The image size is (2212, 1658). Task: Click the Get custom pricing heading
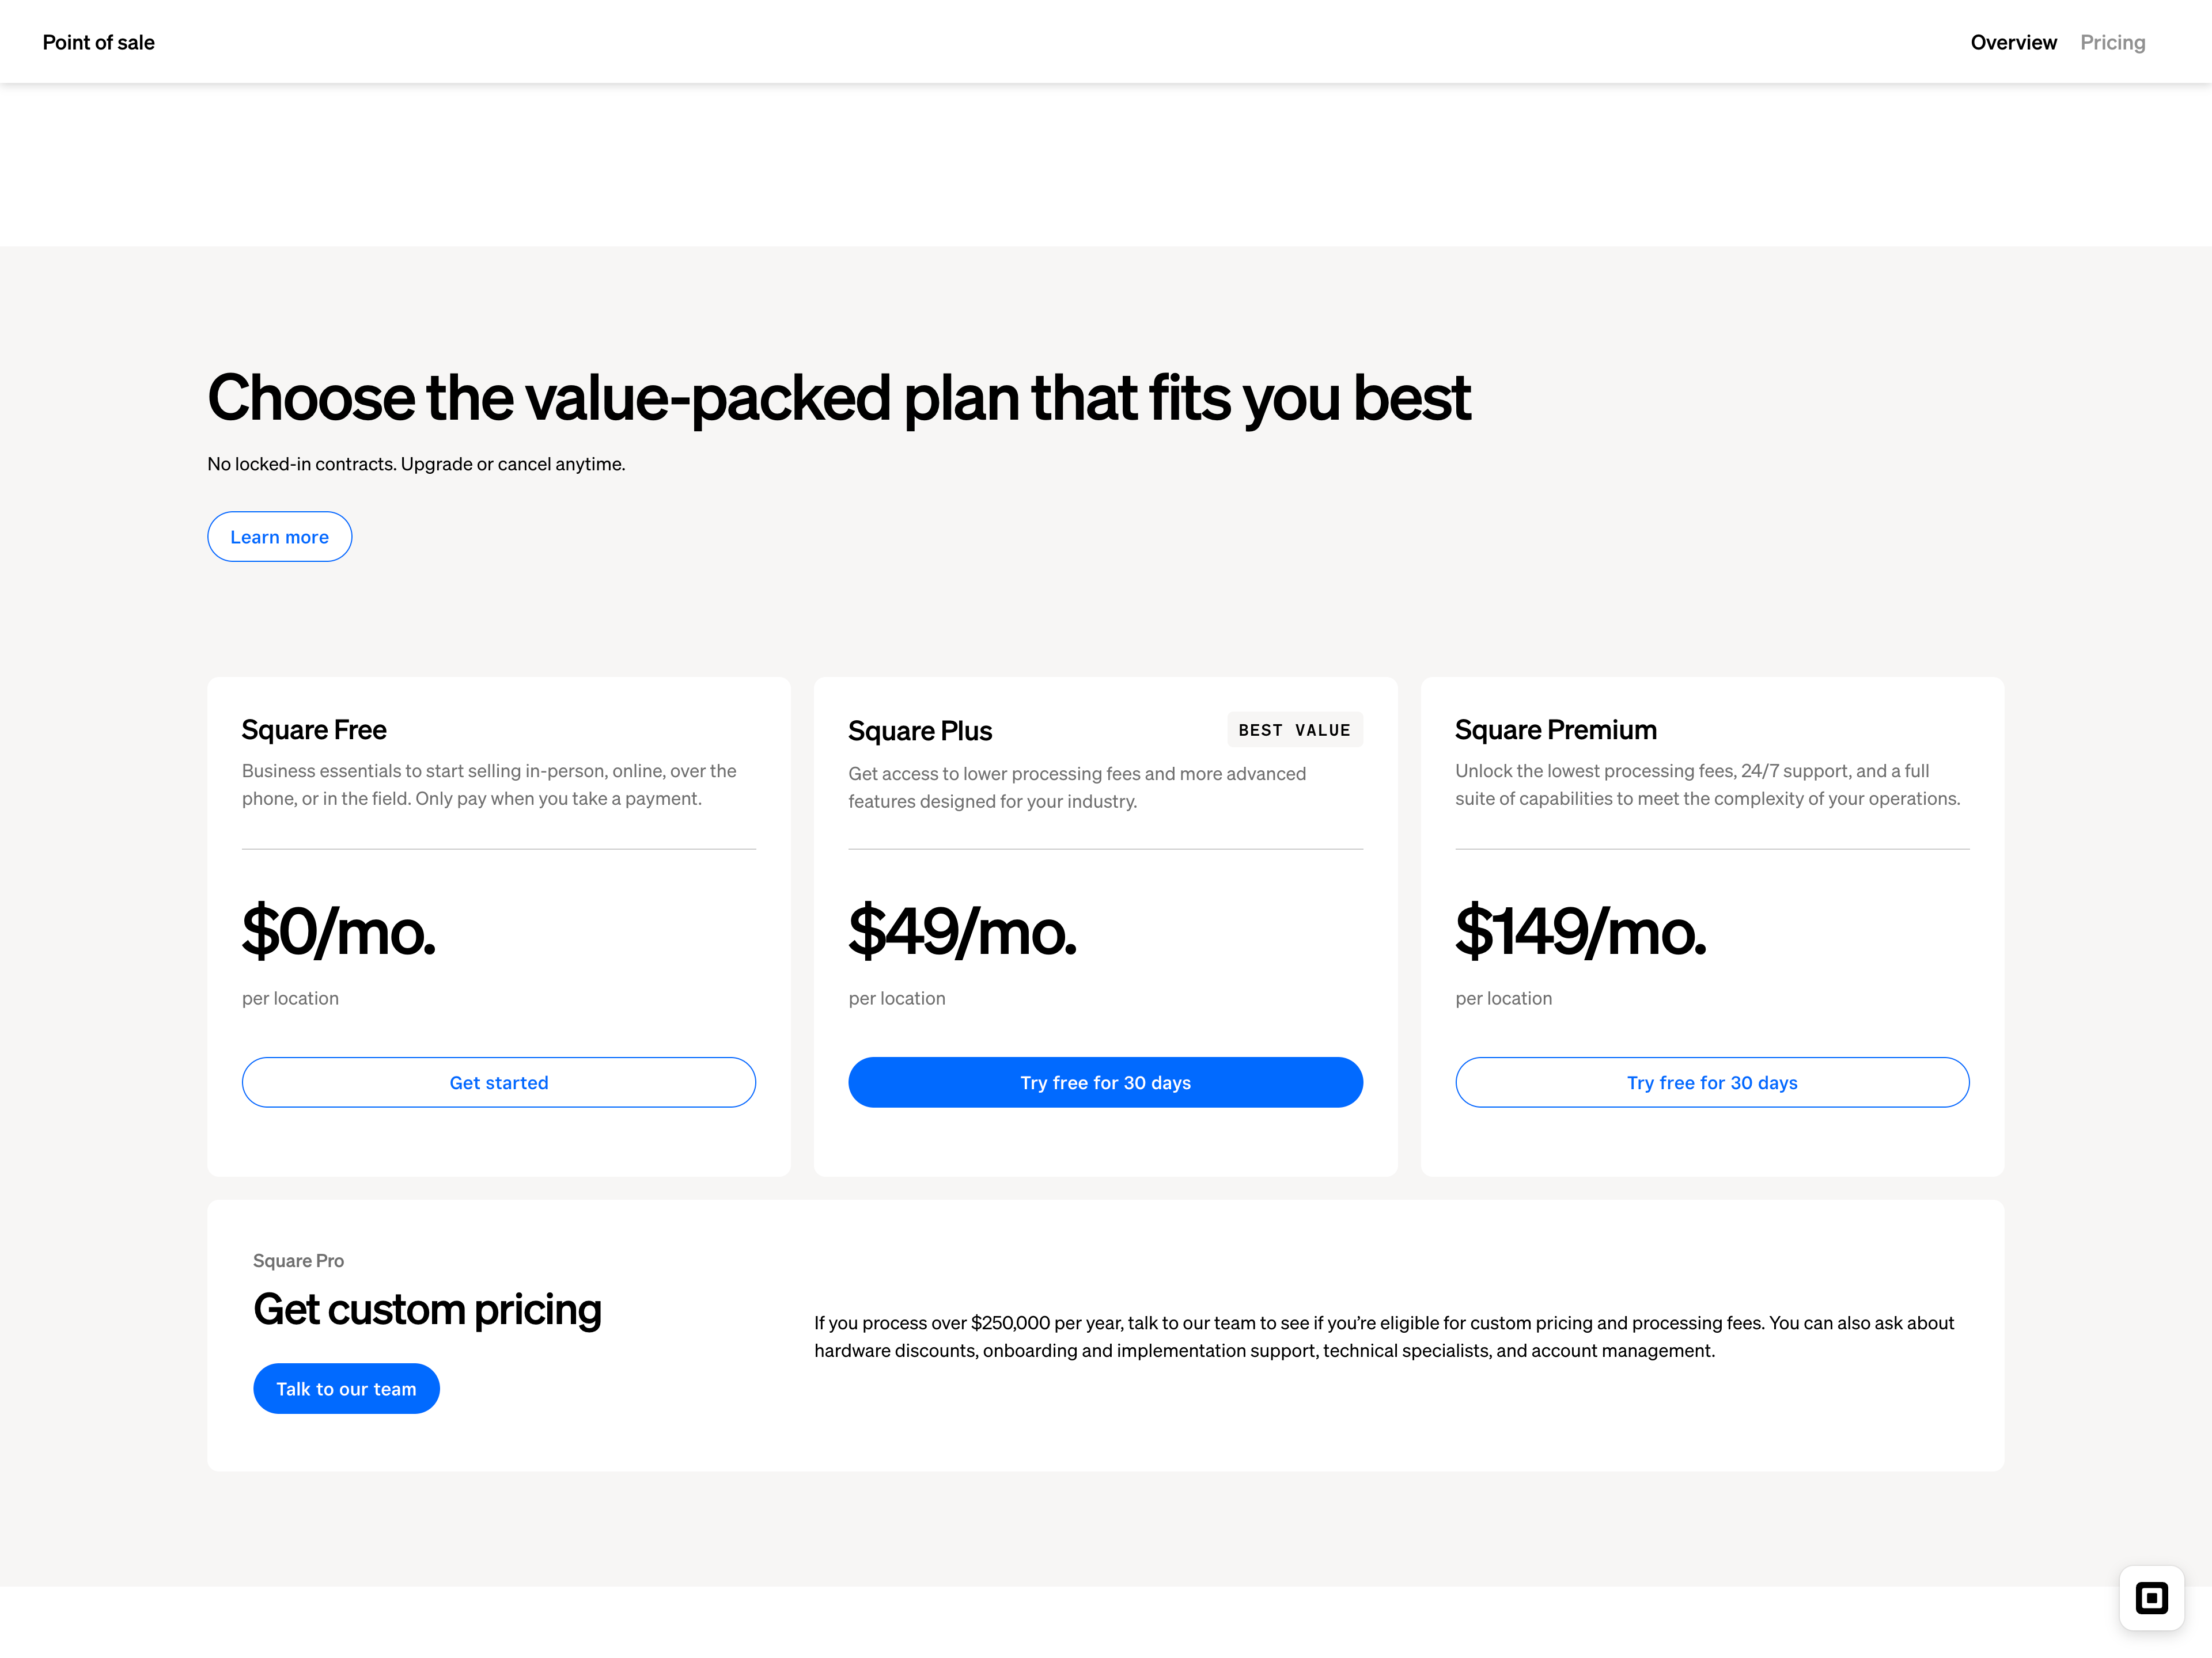427,1309
